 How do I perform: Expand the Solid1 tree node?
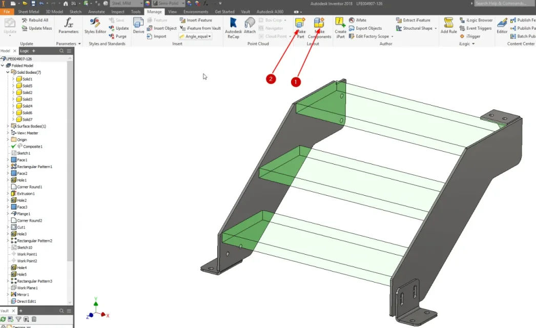(x=13, y=79)
